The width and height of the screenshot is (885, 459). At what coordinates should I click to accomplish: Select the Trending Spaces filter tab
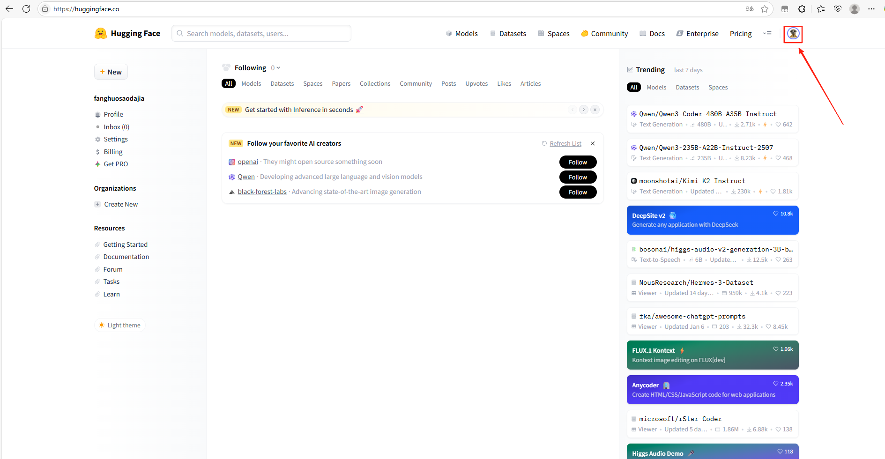pyautogui.click(x=718, y=88)
